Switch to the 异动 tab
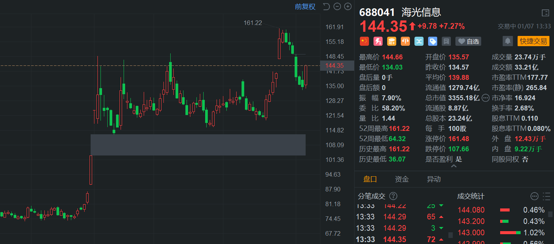Viewport: 554px width, 244px height. (434, 179)
